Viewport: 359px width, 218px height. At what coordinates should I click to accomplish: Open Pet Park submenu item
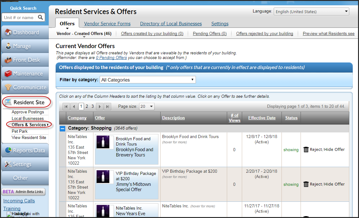click(x=19, y=131)
